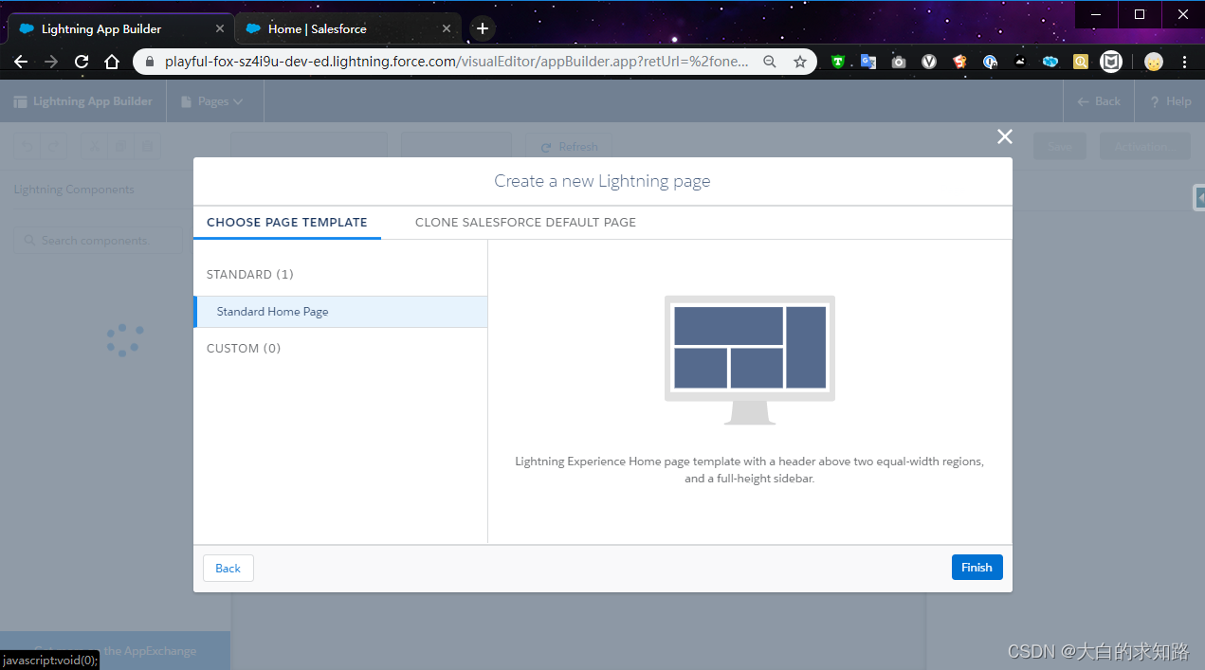Open a new browser tab
1205x670 pixels.
(483, 28)
